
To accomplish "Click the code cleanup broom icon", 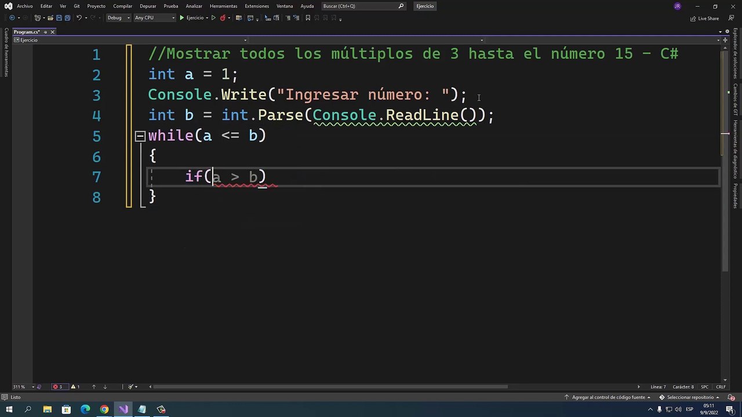I will [131, 387].
